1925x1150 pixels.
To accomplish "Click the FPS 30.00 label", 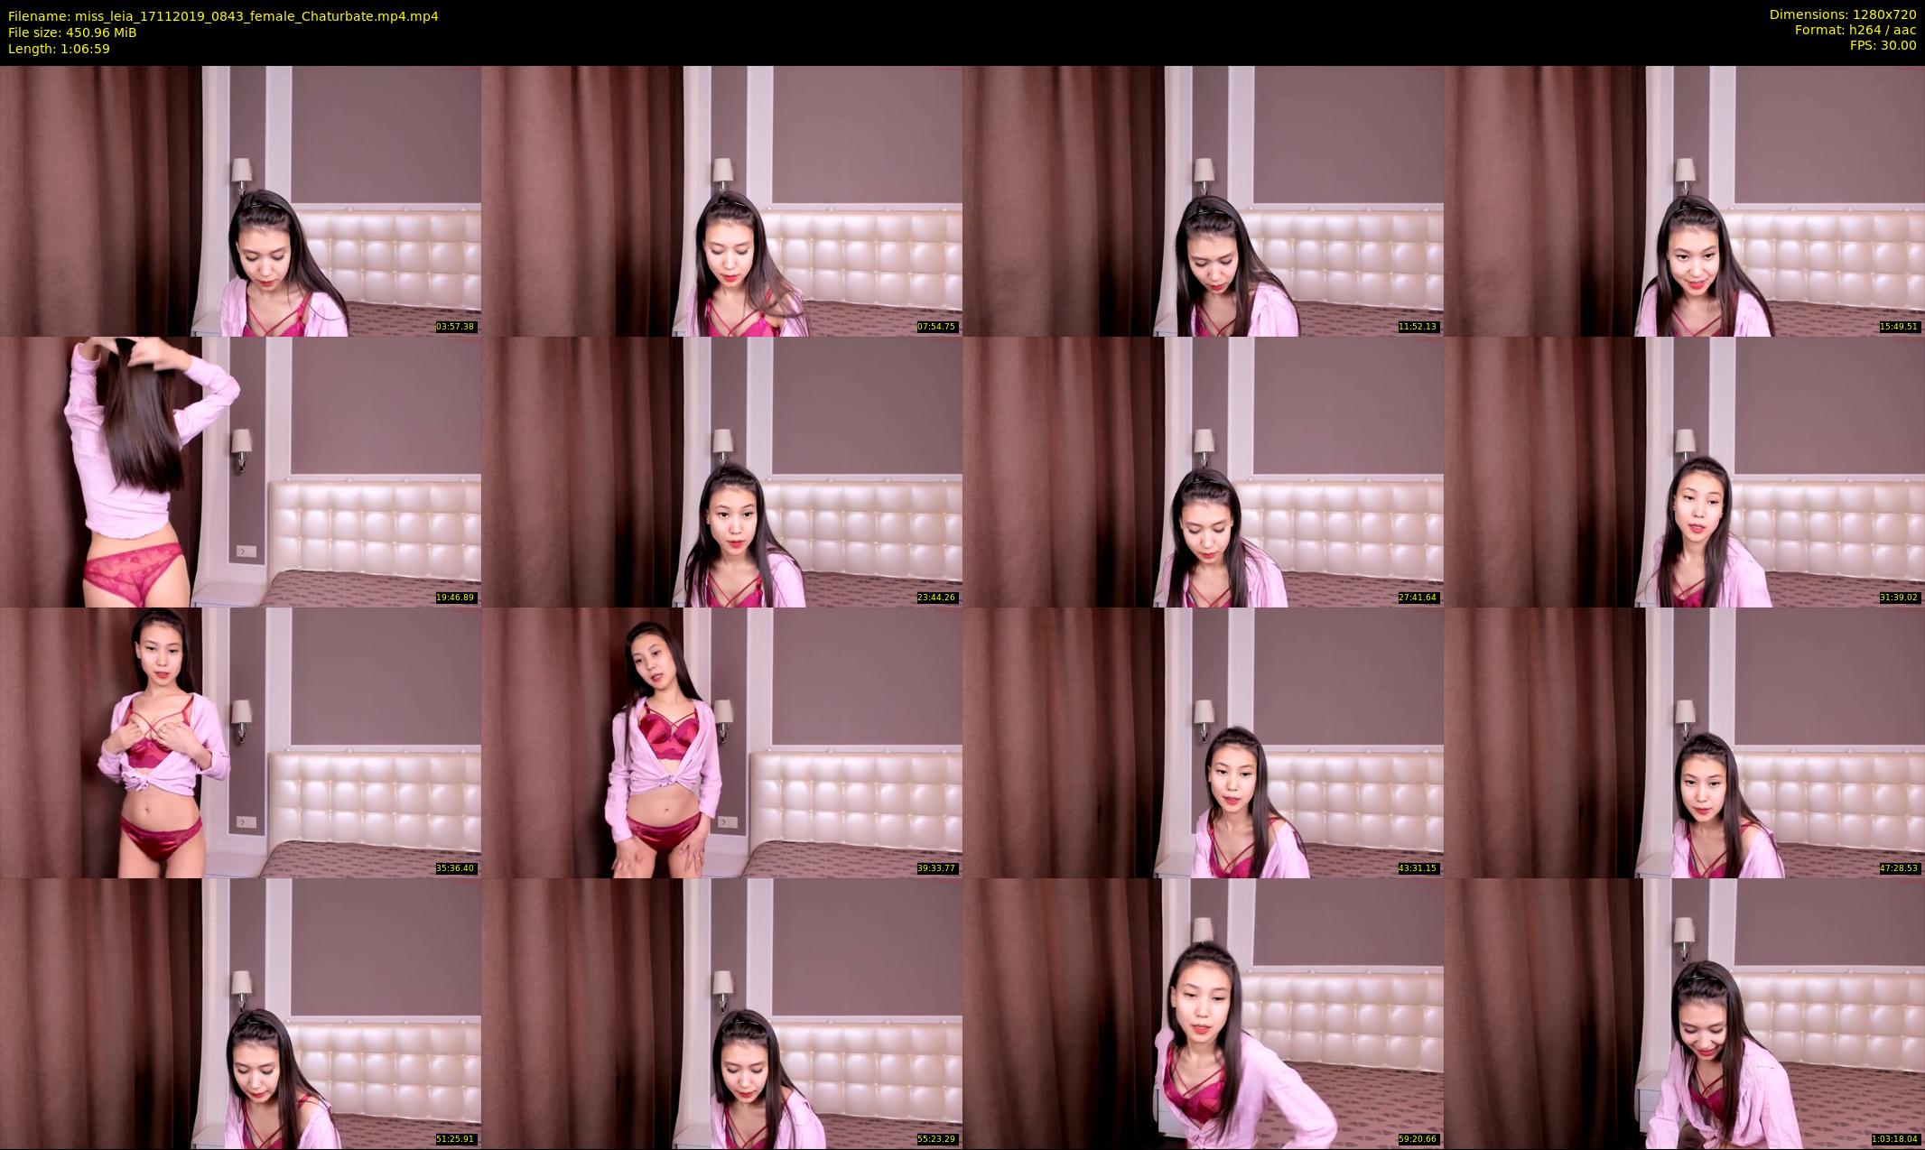I will [x=1883, y=45].
